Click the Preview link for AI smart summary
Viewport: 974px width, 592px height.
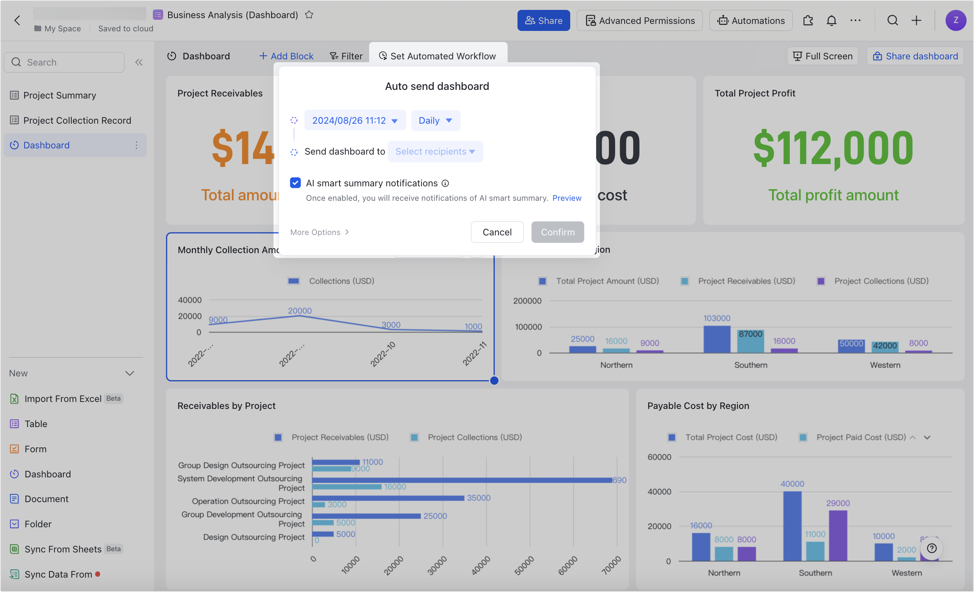pos(567,198)
